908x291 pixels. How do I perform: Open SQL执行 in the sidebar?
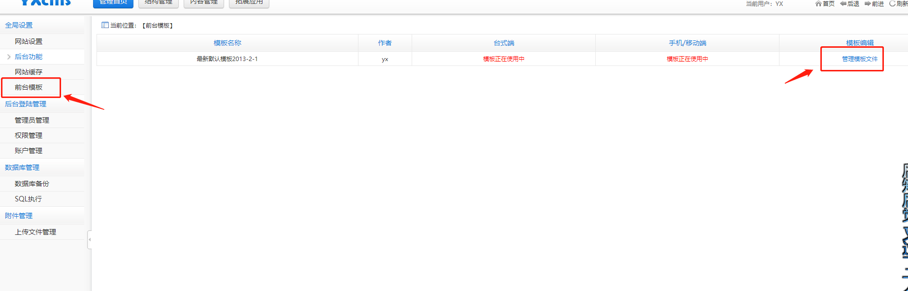pos(28,199)
